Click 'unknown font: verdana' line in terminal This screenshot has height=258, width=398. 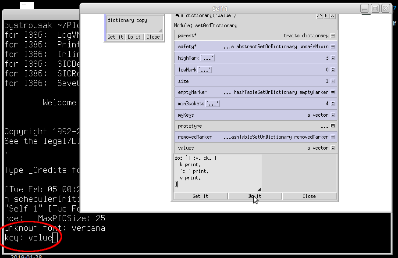(55, 228)
